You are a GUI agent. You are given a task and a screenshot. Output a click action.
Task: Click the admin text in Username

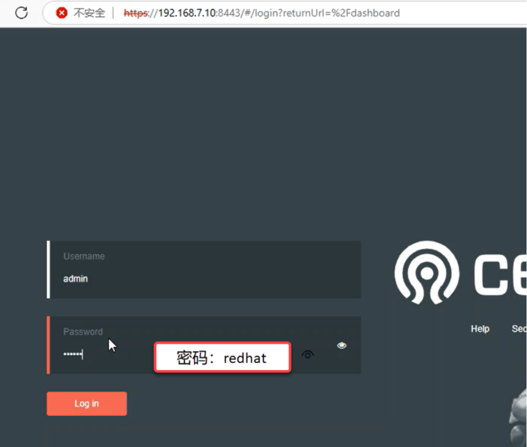point(76,279)
